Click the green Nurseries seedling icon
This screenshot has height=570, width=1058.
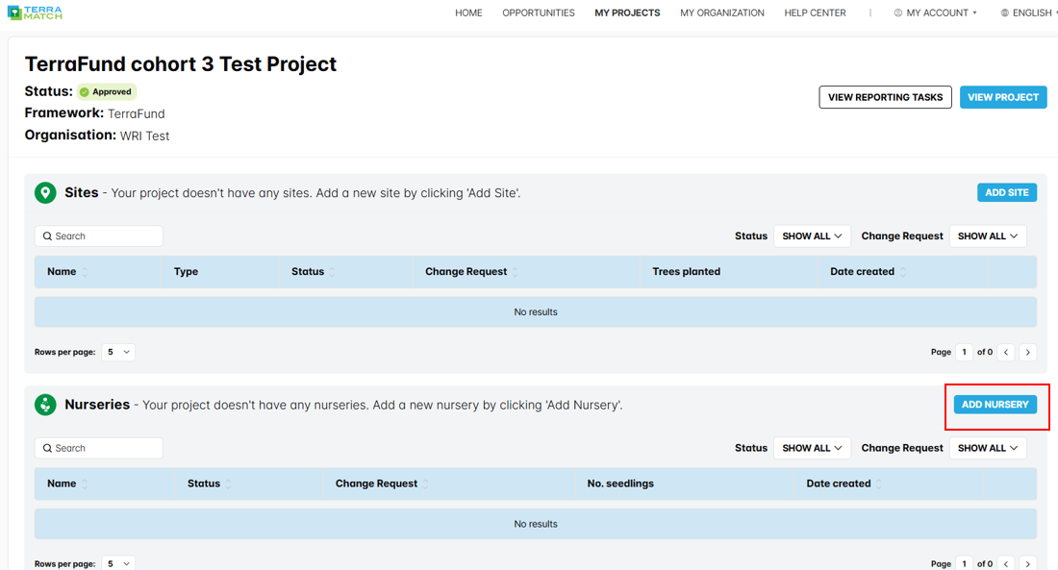pos(45,405)
